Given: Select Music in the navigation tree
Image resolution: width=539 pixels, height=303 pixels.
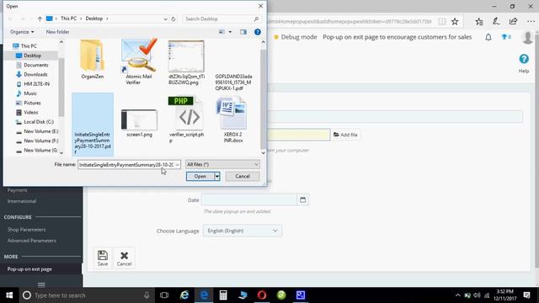Looking at the screenshot, I should point(30,93).
